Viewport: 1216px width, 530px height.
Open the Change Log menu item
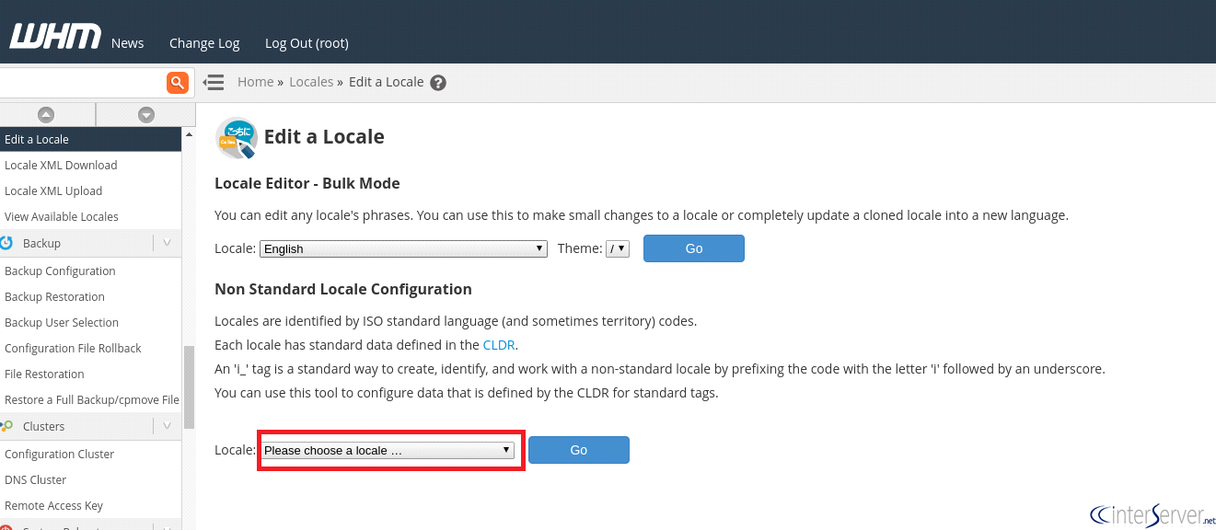(x=204, y=42)
